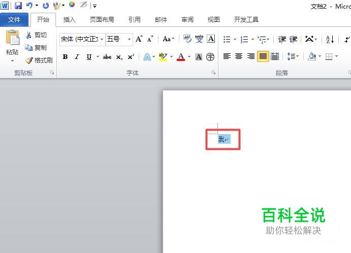Open the font name combo box 宋体

pyautogui.click(x=82, y=39)
